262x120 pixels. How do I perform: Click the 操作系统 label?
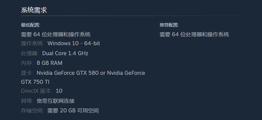pyautogui.click(x=32, y=44)
